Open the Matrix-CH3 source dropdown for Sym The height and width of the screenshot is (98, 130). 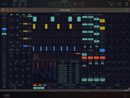63,80
